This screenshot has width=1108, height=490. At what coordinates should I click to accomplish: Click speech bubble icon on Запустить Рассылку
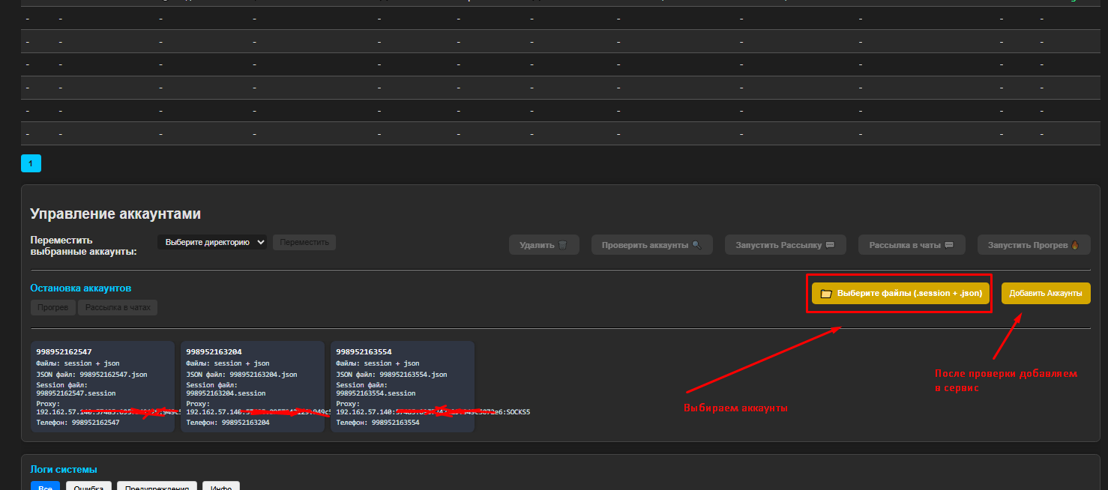click(830, 245)
